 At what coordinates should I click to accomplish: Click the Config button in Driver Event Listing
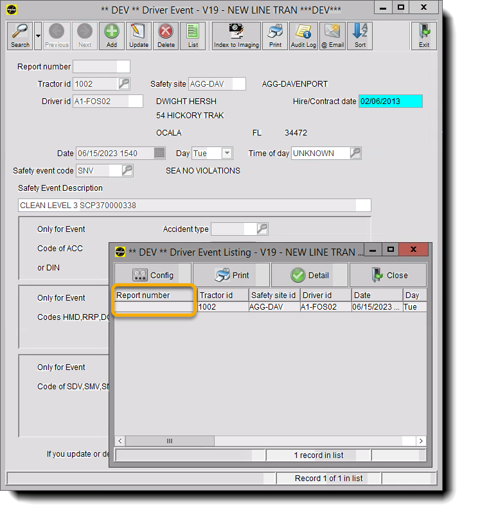coord(153,275)
